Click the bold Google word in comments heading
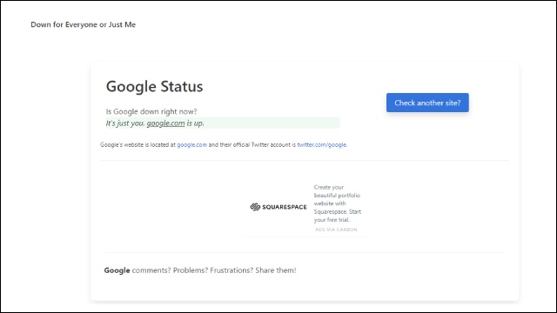 (117, 270)
